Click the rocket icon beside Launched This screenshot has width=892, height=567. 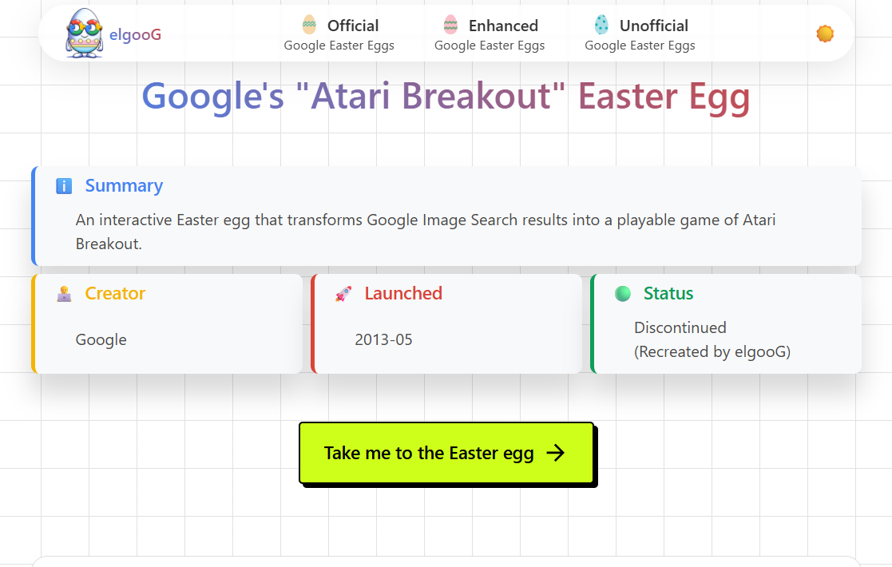[343, 294]
